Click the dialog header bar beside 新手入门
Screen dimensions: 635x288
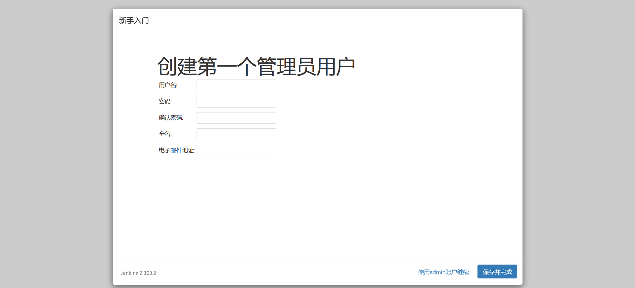point(331,20)
